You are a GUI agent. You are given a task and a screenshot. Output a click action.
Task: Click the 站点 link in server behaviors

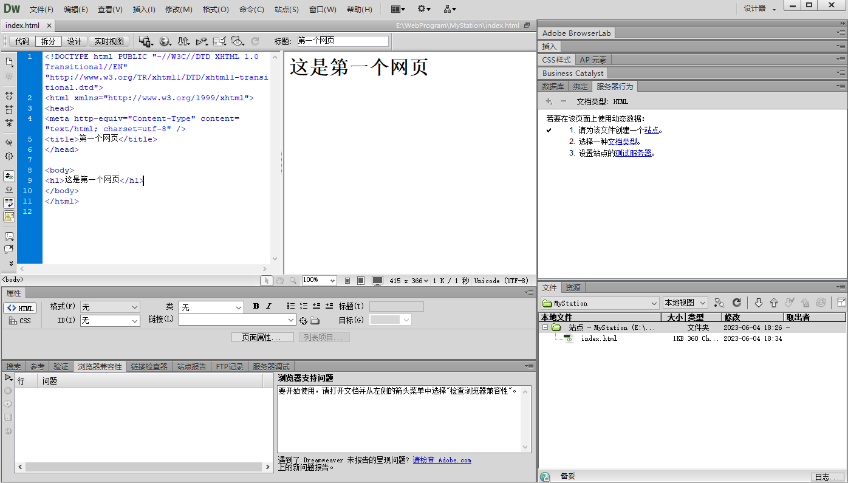(x=651, y=130)
